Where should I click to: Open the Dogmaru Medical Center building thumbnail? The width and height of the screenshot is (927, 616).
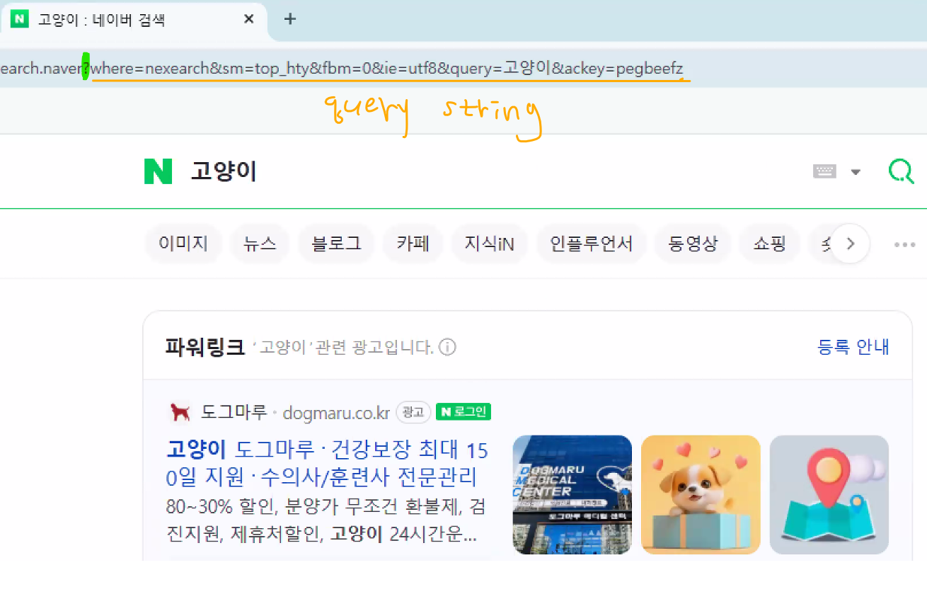click(x=572, y=494)
